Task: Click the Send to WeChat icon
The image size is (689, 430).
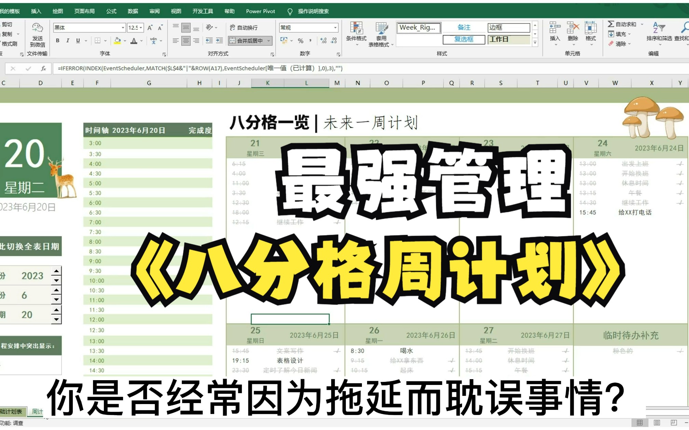Action: tap(37, 29)
